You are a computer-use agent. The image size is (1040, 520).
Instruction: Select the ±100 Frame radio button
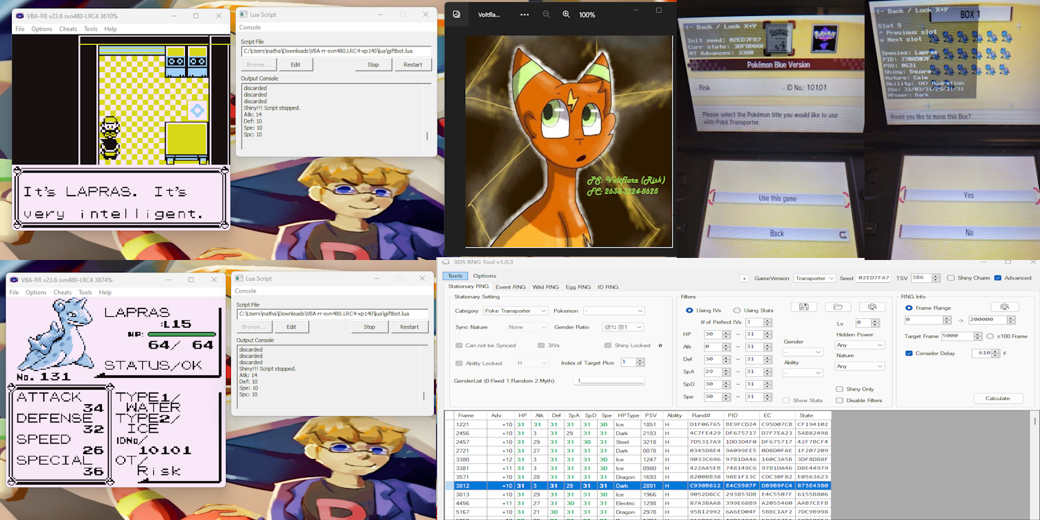[x=990, y=336]
